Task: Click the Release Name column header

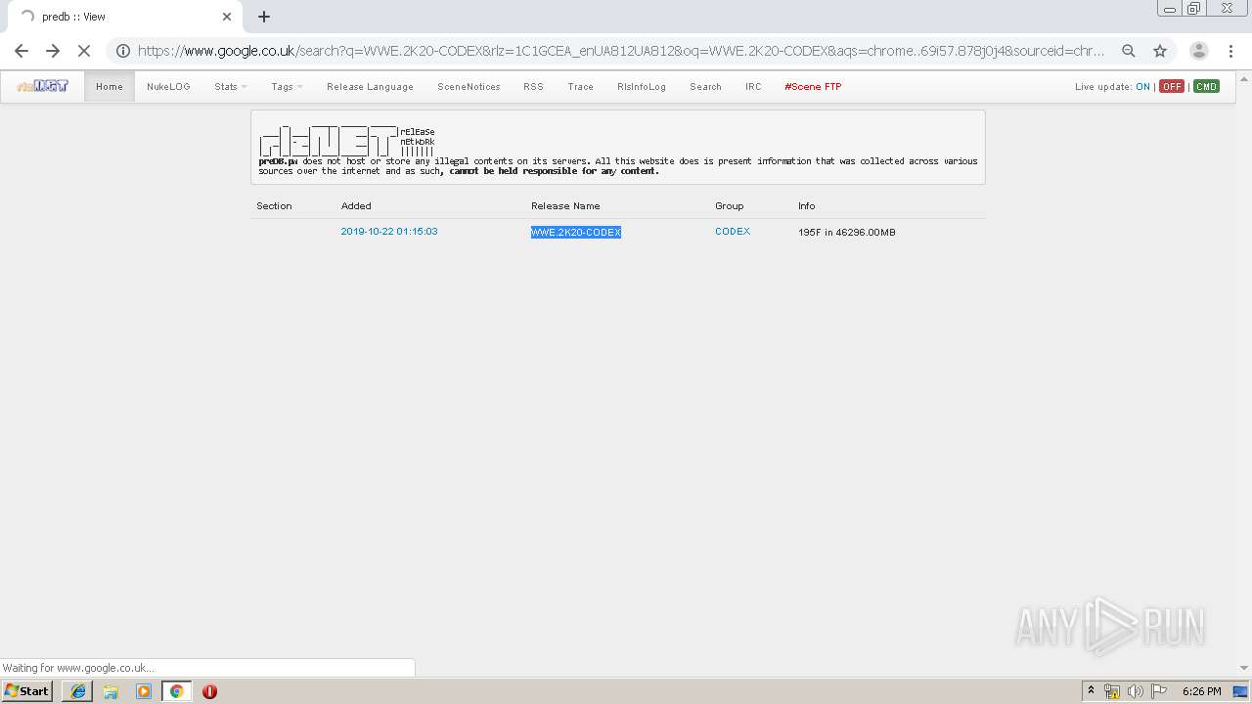Action: tap(565, 206)
